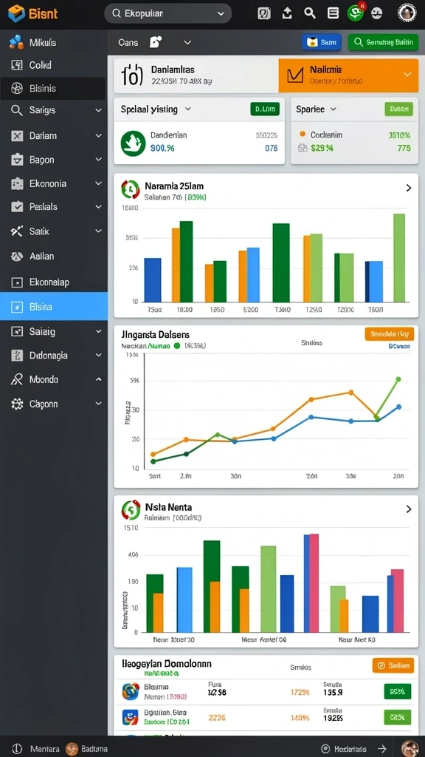The height and width of the screenshot is (757, 425).
Task: Click the upload icon in top bar
Action: (x=287, y=13)
